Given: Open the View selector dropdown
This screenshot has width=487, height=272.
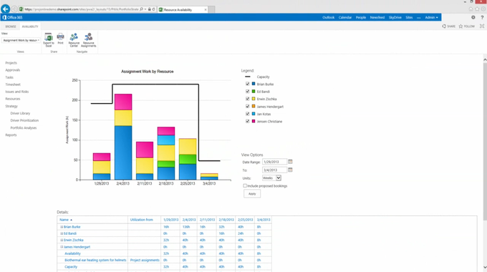Looking at the screenshot, I should (21, 40).
